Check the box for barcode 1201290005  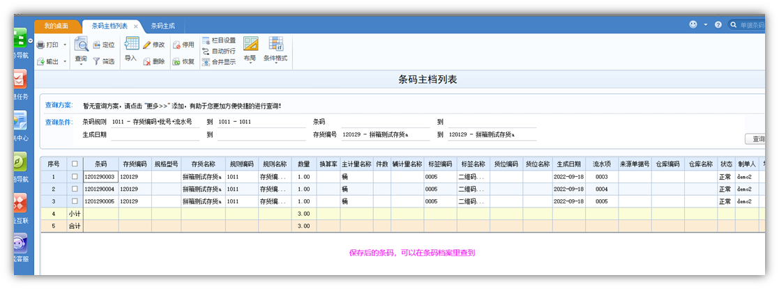click(x=75, y=201)
